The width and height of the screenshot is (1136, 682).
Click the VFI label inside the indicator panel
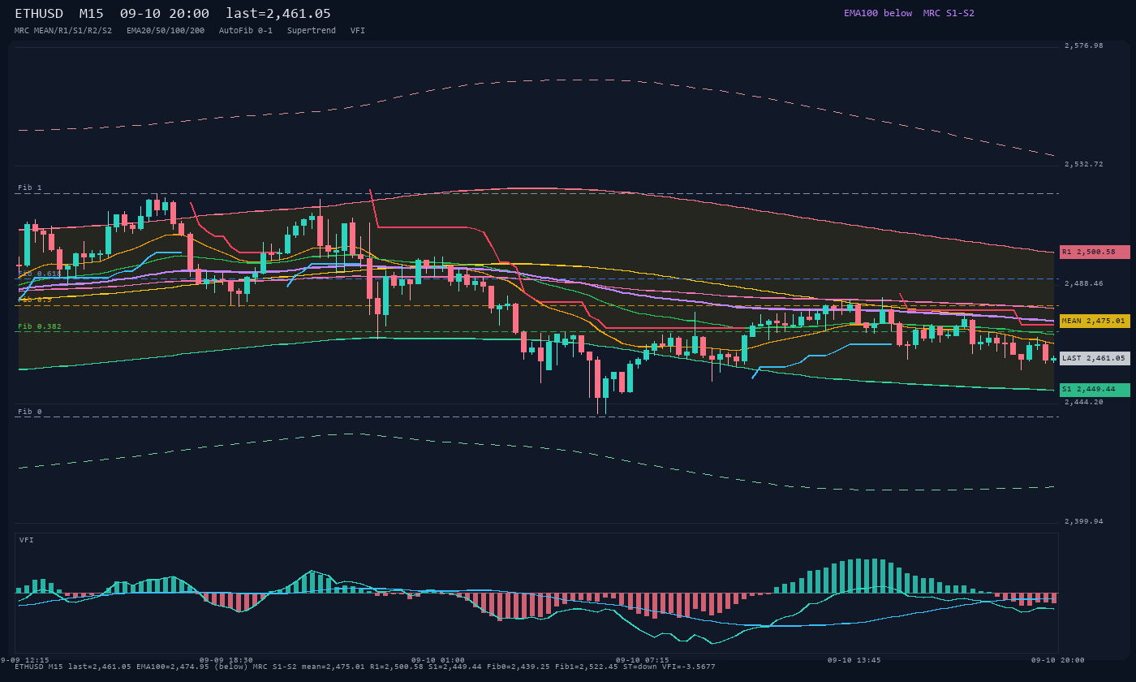(27, 540)
